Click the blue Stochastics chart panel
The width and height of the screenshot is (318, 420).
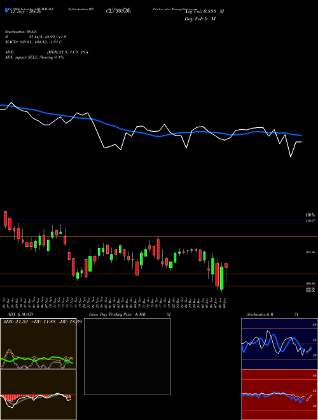pos(279,344)
